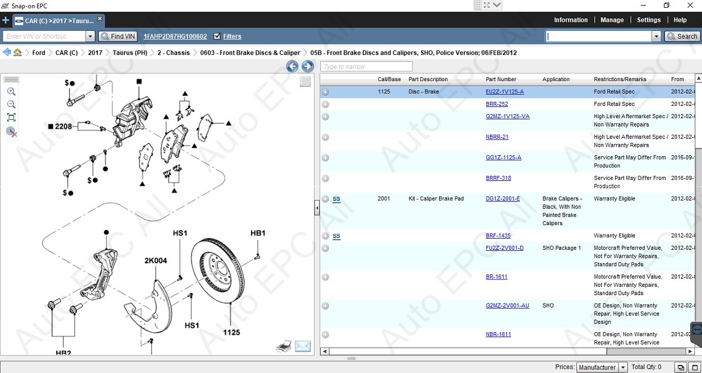This screenshot has height=373, width=702.
Task: Go to previous illustration arrow
Action: coord(292,67)
